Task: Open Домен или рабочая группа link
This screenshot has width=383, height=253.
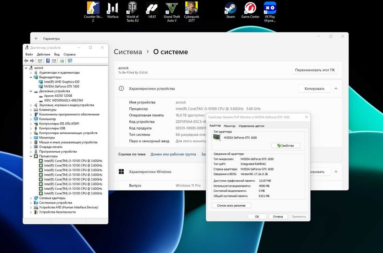Action: (x=173, y=154)
